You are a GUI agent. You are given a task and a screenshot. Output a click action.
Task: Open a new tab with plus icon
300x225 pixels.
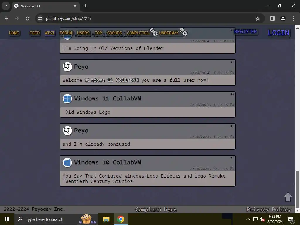point(86,6)
